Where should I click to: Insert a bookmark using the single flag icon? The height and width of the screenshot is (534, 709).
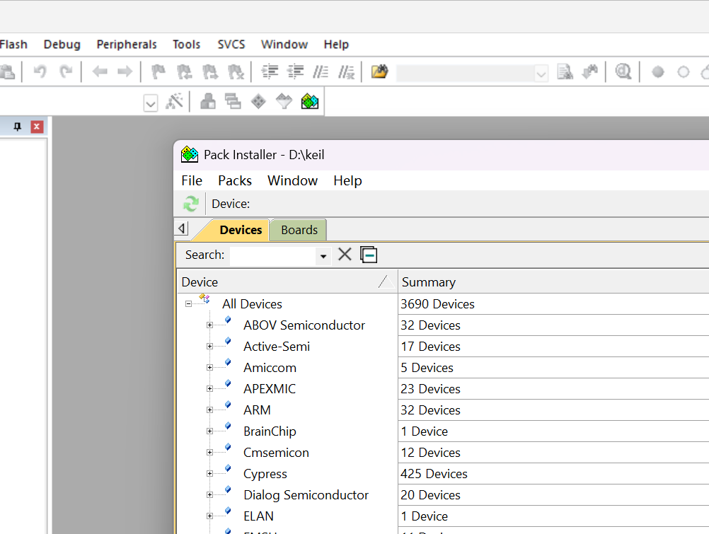click(x=158, y=71)
